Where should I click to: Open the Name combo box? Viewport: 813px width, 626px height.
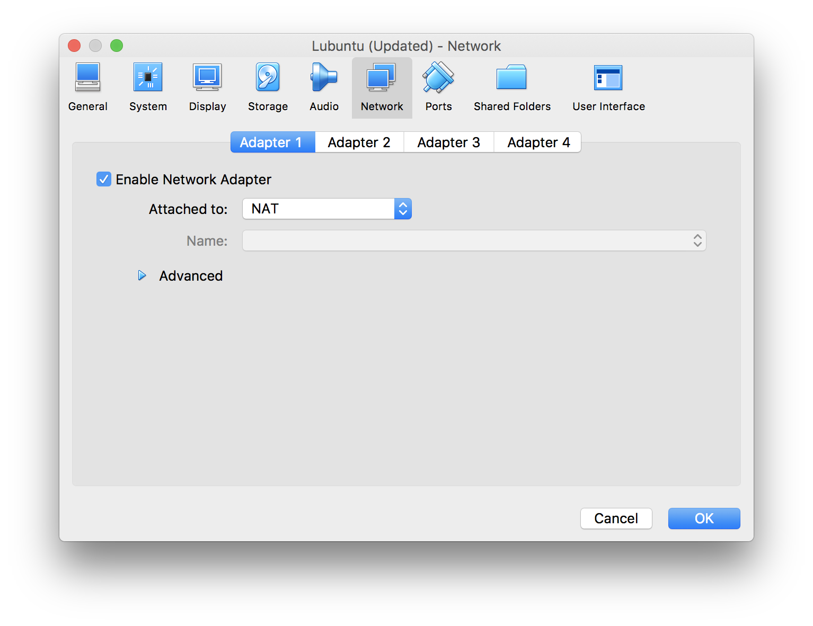[x=474, y=240]
